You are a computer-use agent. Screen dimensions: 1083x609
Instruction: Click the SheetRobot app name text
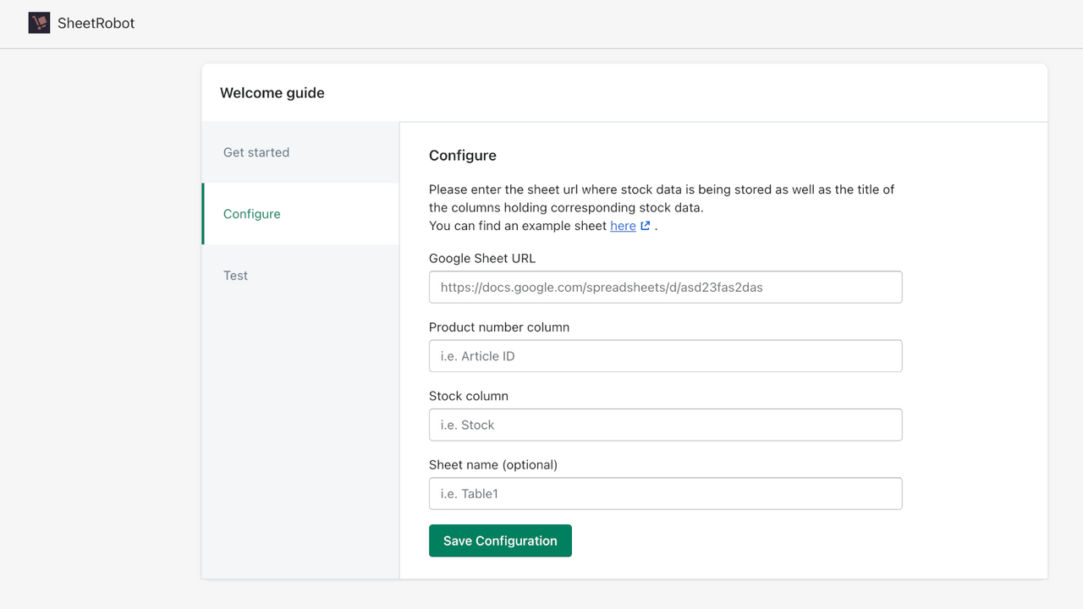coord(96,24)
